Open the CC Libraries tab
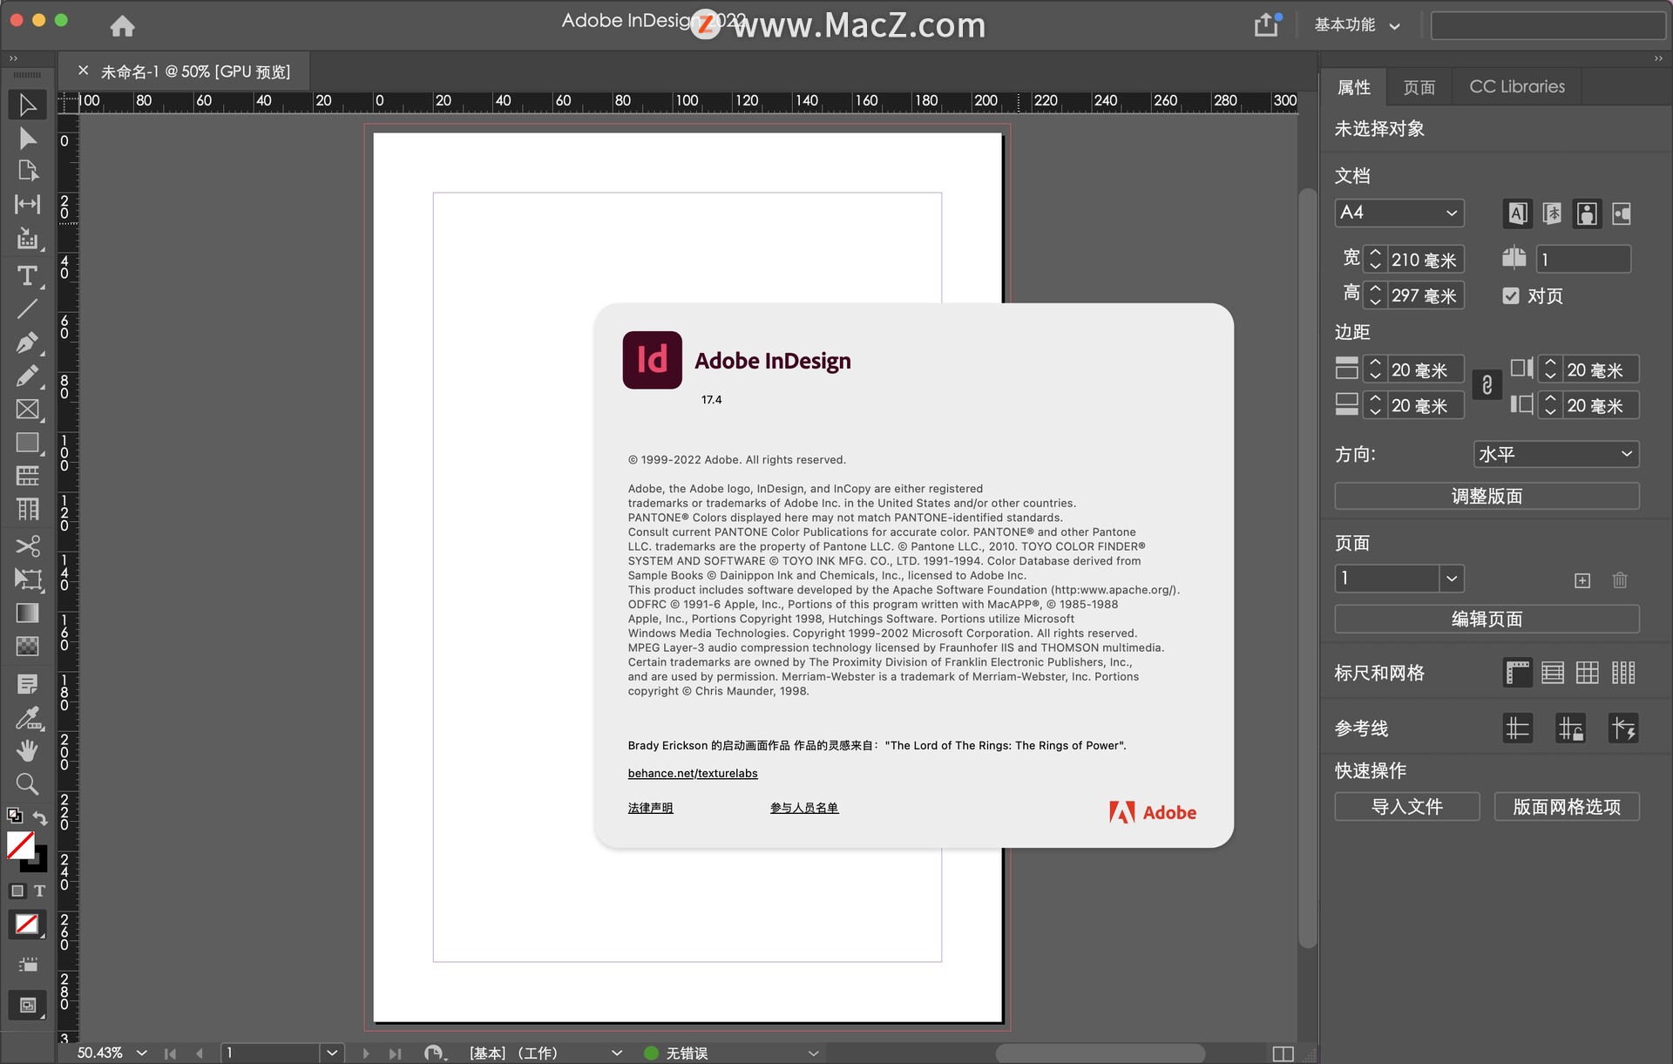Screen dimensions: 1673x1064 (1516, 87)
